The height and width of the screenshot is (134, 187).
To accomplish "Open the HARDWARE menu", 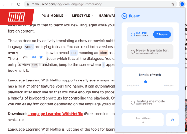I will 107,16.
